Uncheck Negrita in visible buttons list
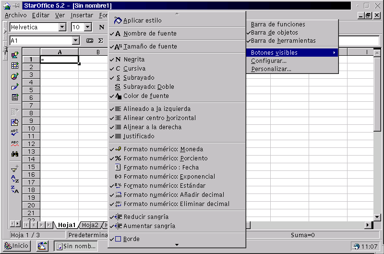This screenshot has height=254, width=384. tap(133, 59)
